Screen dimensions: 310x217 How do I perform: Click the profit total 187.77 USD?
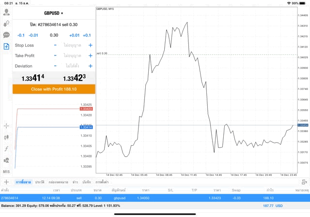coord(273,206)
